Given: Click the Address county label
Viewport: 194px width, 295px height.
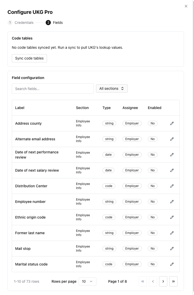Looking at the screenshot, I should click(x=28, y=123).
